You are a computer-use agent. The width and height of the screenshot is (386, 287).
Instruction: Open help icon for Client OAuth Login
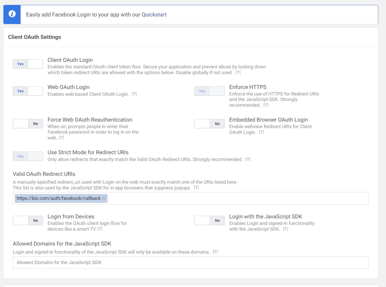tap(238, 72)
